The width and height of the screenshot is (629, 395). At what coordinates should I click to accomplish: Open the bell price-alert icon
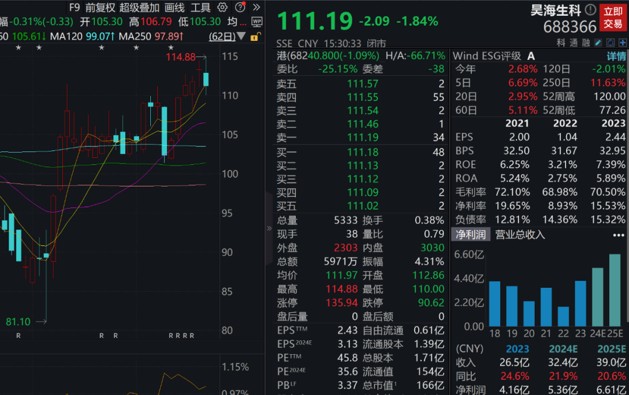pos(610,43)
